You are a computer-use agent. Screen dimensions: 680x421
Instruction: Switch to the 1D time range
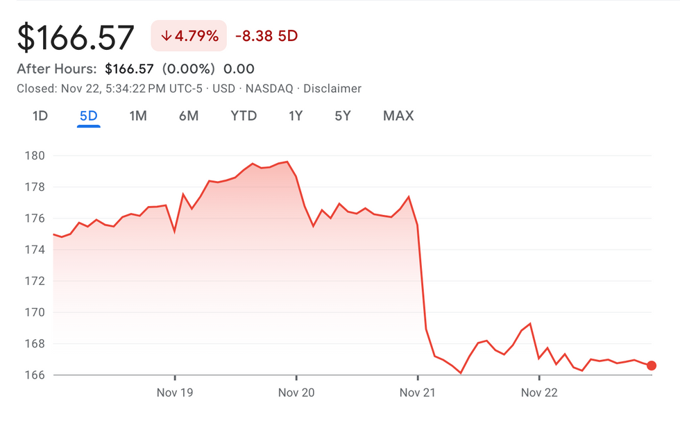click(x=40, y=116)
